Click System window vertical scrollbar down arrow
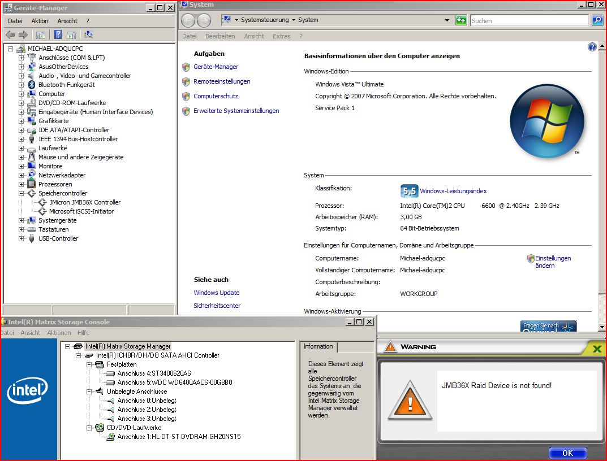This screenshot has width=607, height=461. coord(602,327)
